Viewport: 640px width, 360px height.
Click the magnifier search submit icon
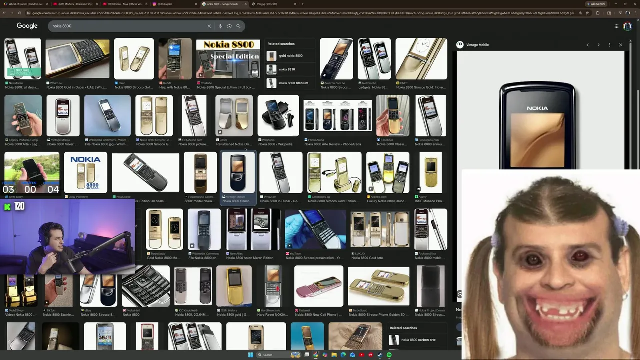(238, 26)
